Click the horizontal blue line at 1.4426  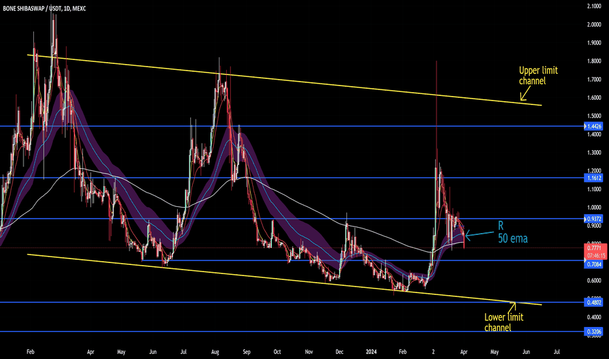pyautogui.click(x=291, y=126)
